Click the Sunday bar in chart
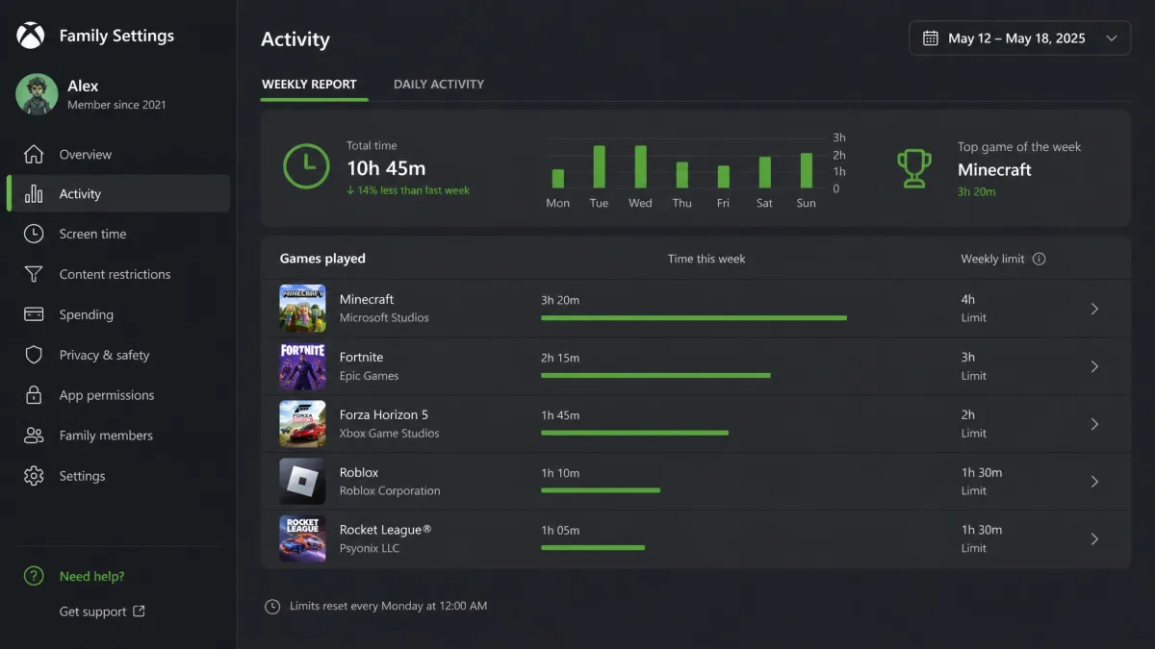1155x649 pixels. pos(807,170)
